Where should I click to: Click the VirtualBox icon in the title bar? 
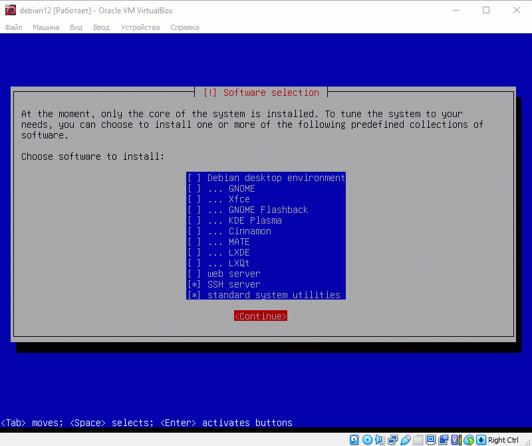(x=11, y=10)
